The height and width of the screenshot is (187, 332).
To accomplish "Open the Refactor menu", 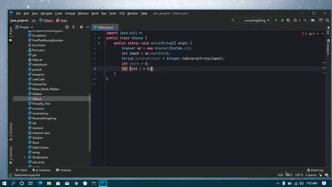I will click(x=83, y=14).
